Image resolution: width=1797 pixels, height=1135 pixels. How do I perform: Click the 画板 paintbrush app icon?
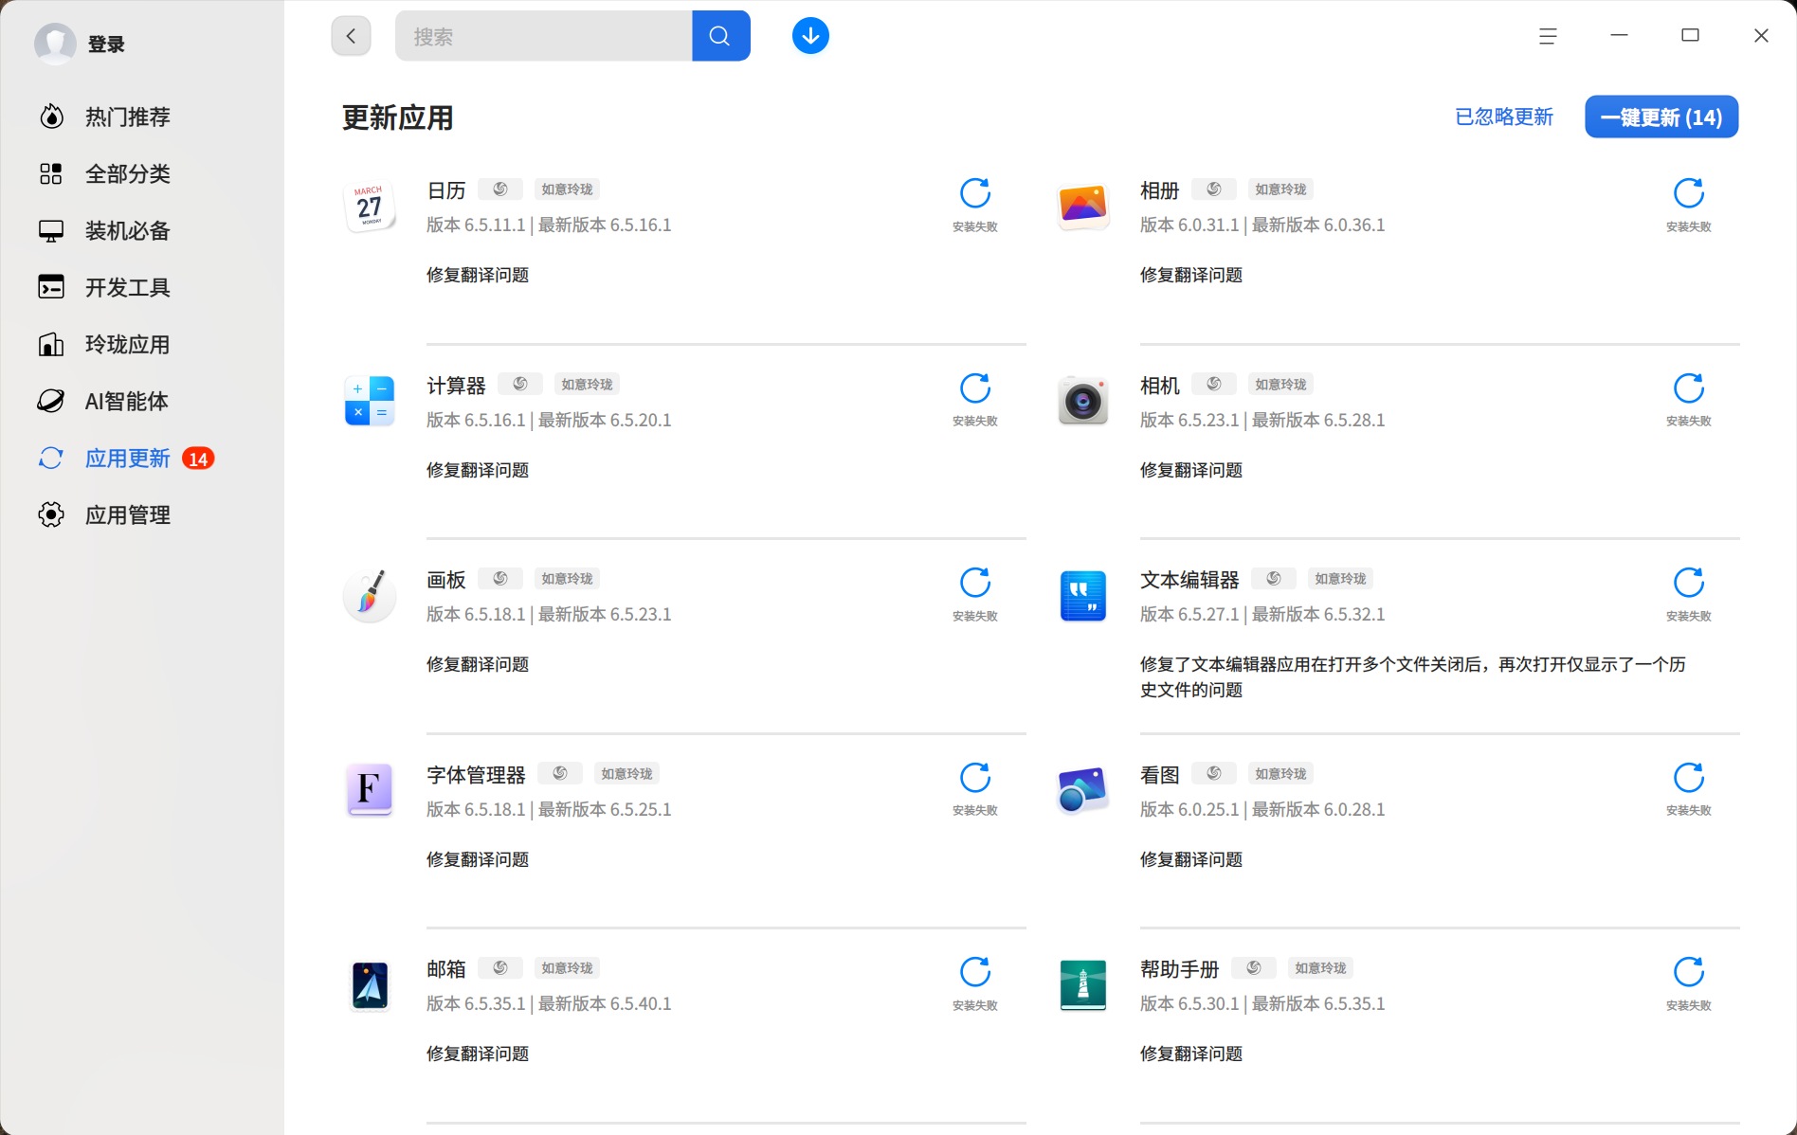click(x=370, y=596)
